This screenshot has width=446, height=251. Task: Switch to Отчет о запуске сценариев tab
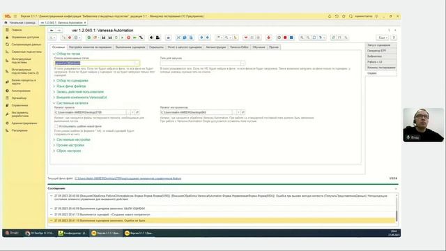click(x=185, y=47)
